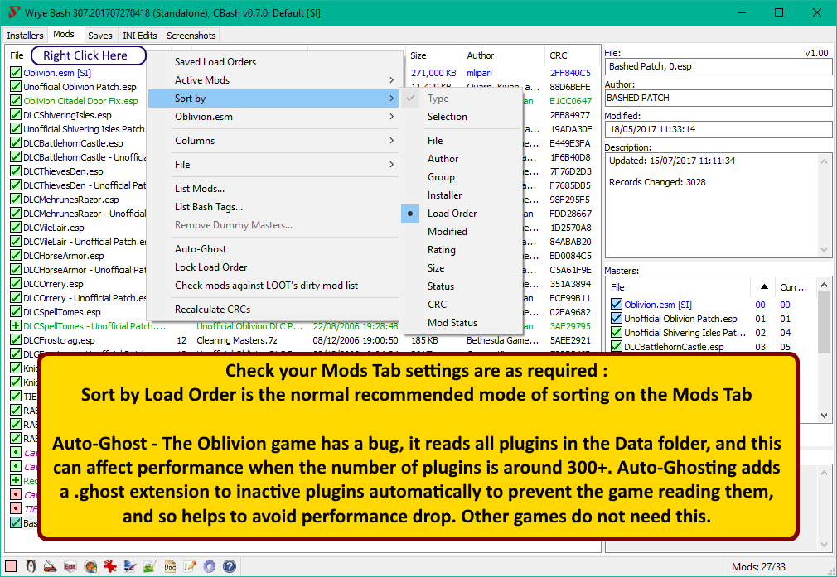Screen dimensions: 837x577
Task: Switch to the Saves tab
Action: click(x=99, y=36)
